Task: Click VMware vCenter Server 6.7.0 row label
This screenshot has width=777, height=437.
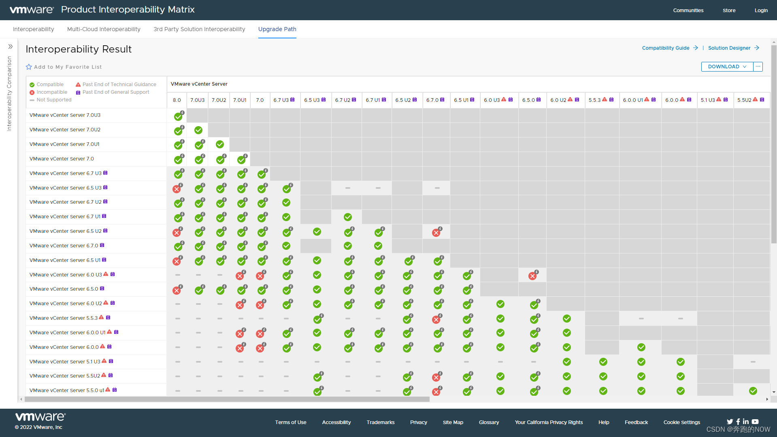Action: coord(64,246)
